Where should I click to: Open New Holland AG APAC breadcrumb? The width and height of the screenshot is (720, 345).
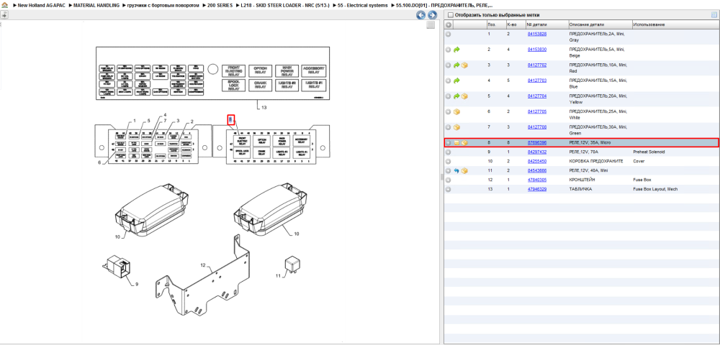click(41, 5)
